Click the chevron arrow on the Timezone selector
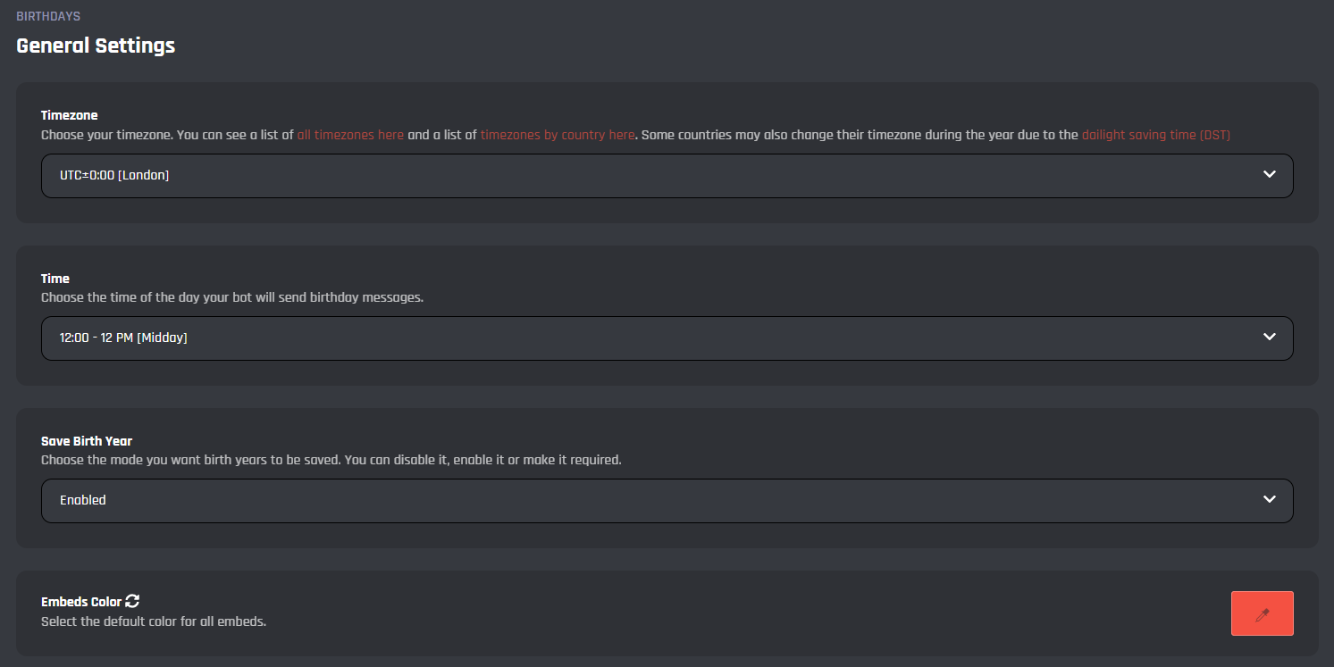The image size is (1334, 667). [1270, 175]
